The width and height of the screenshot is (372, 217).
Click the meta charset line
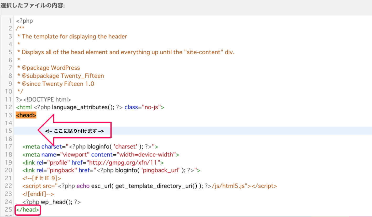tap(90, 147)
